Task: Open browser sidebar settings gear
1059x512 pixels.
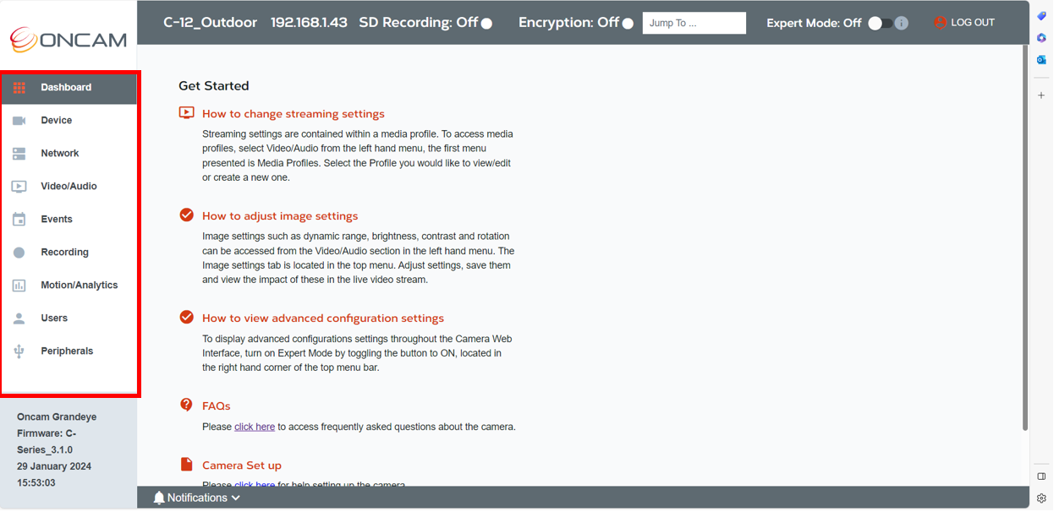Action: (x=1041, y=498)
